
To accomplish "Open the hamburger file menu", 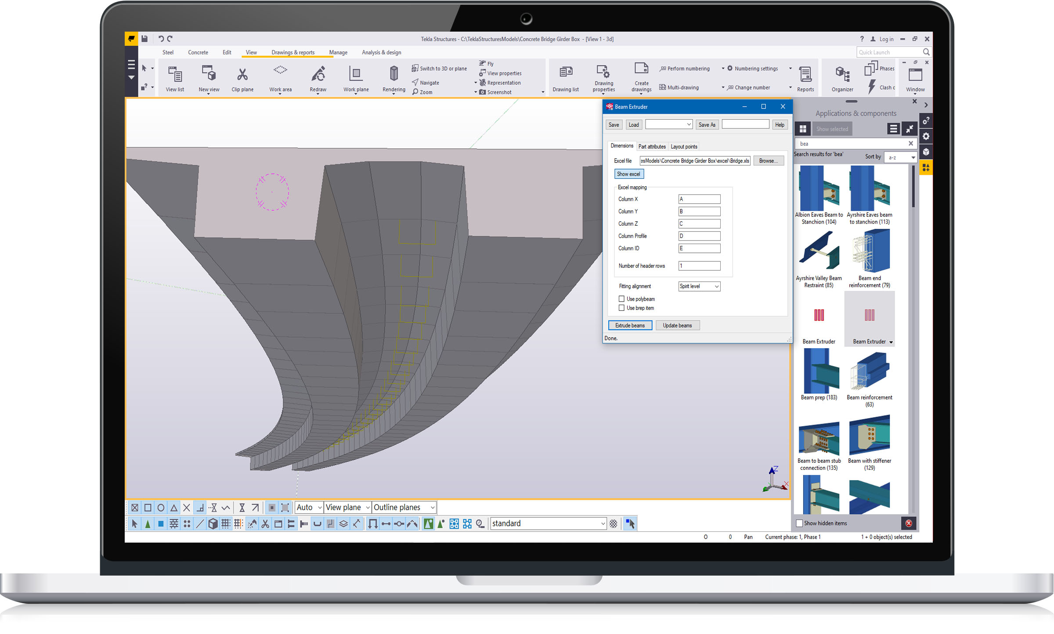I will tap(131, 65).
